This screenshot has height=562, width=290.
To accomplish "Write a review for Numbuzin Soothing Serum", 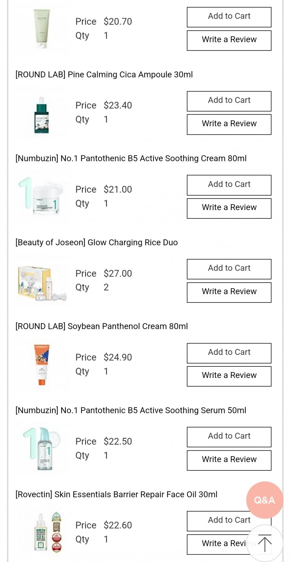I will point(229,460).
